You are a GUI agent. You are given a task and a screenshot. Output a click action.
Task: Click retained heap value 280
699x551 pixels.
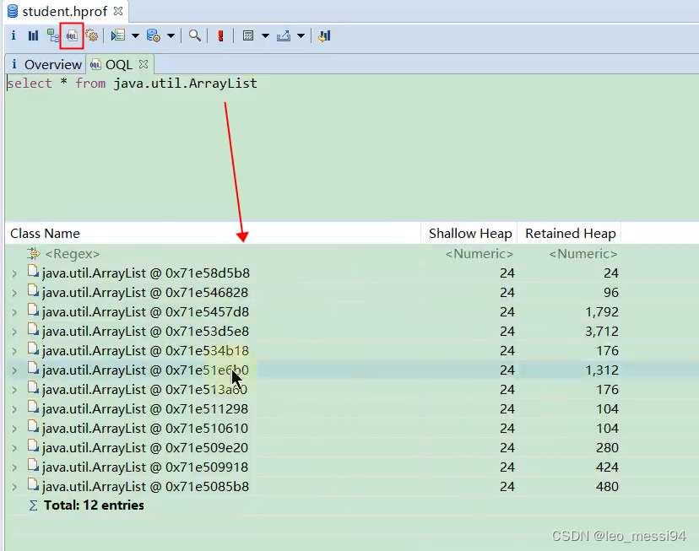point(607,448)
